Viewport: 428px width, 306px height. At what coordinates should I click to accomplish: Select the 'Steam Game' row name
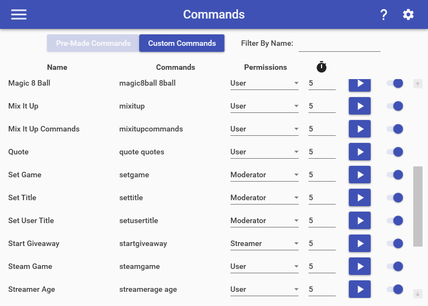coord(30,266)
